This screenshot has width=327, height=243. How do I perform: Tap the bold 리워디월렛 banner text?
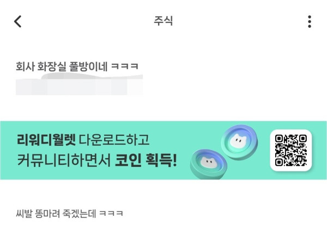tap(46, 139)
